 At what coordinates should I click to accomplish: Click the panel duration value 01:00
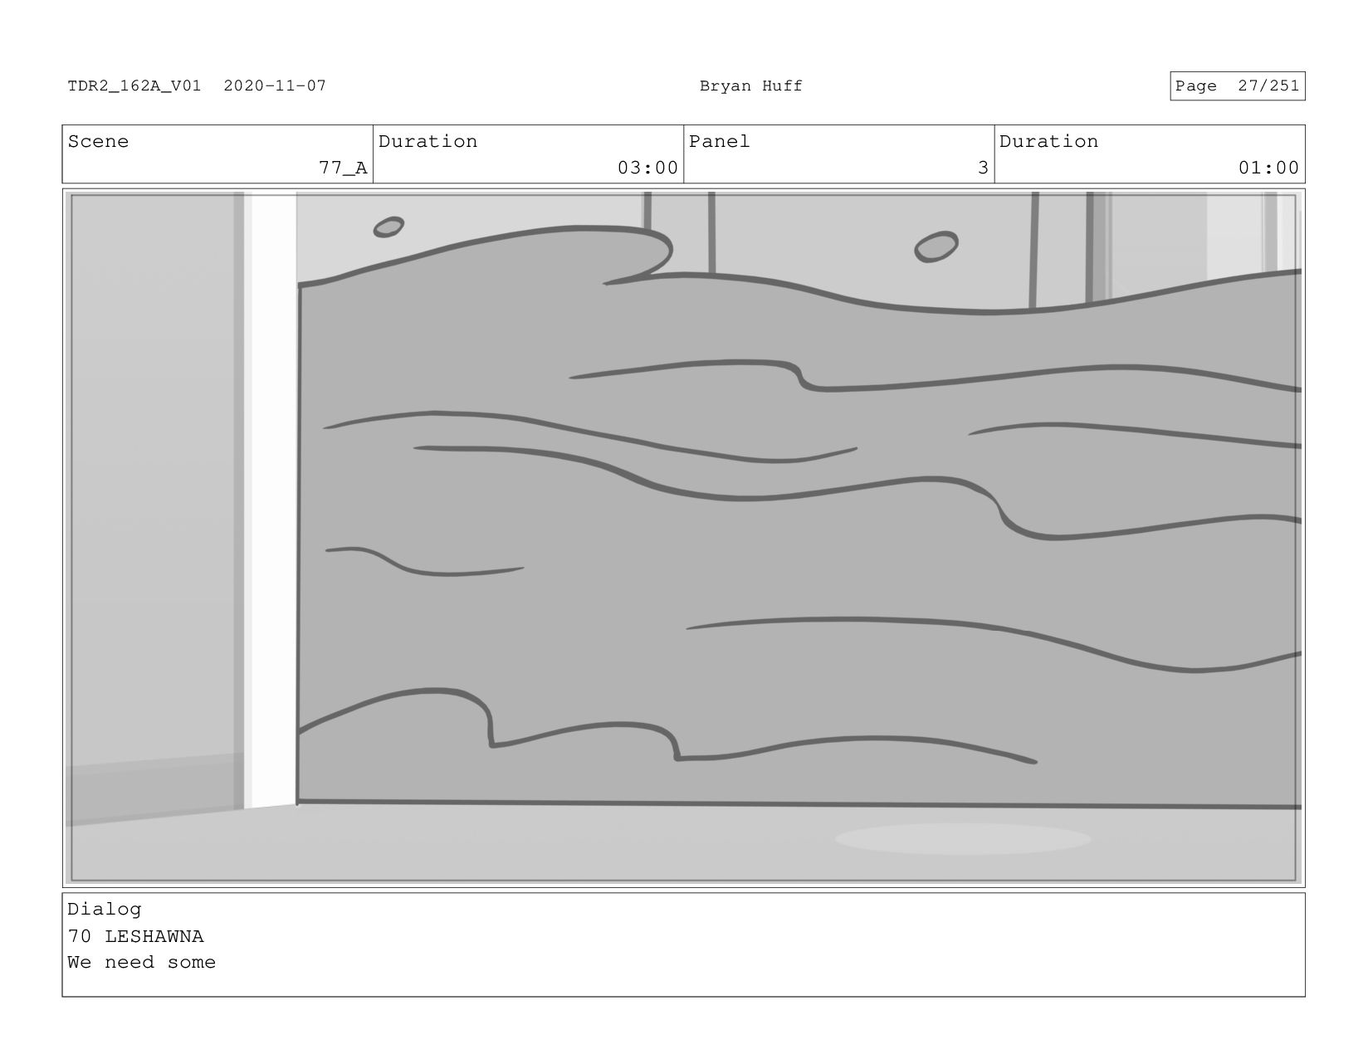(x=1268, y=168)
